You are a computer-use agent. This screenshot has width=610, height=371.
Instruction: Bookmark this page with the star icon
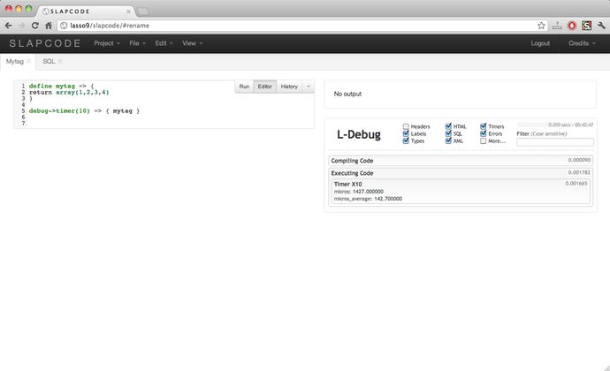[x=541, y=26]
